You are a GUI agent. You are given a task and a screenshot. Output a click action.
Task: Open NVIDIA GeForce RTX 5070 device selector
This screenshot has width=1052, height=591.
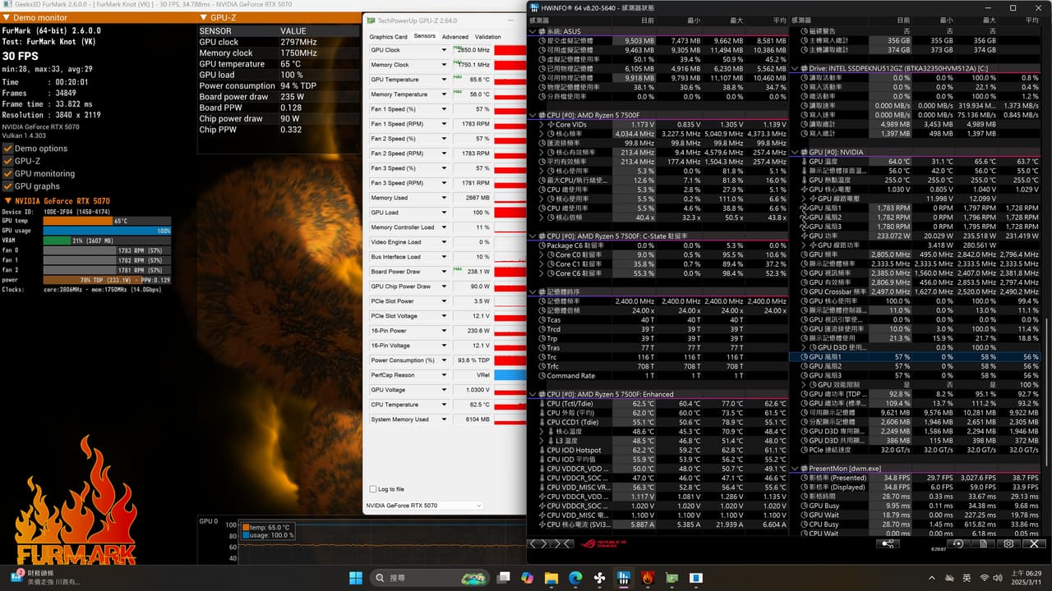tap(424, 506)
